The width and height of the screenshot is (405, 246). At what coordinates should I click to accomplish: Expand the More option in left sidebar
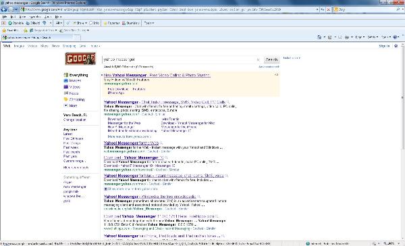pyautogui.click(x=70, y=105)
